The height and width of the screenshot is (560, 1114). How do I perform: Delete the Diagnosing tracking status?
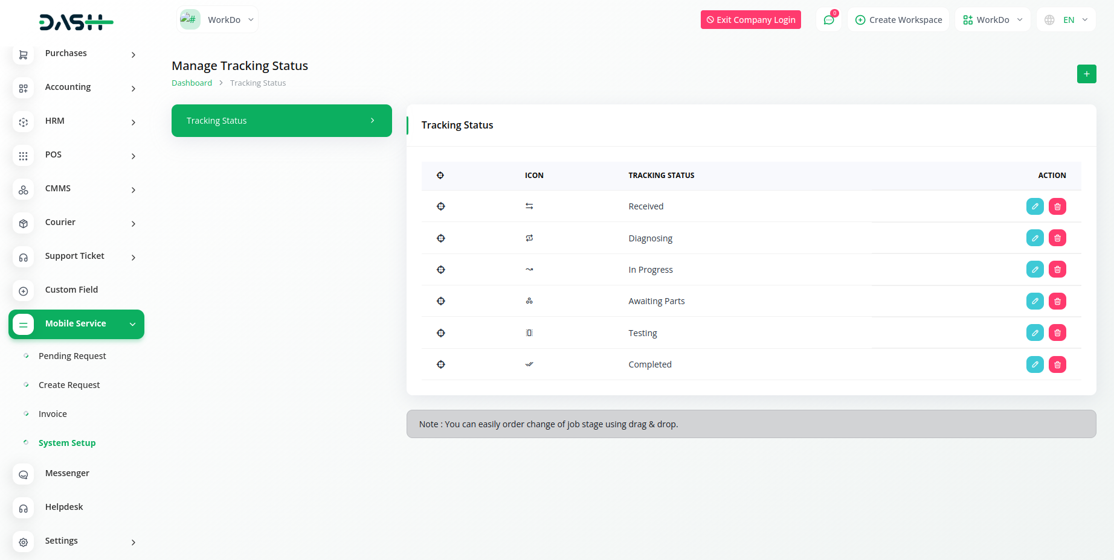click(x=1057, y=238)
